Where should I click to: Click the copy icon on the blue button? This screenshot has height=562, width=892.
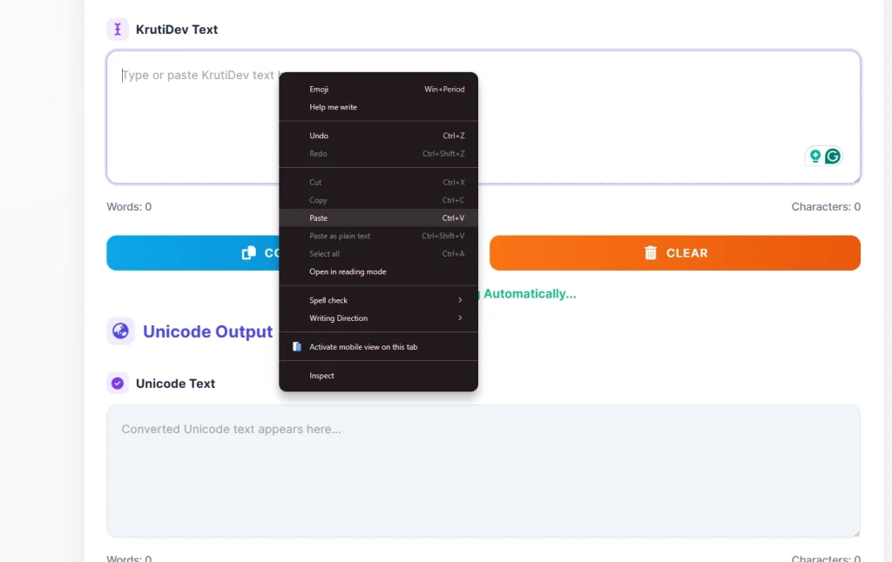click(249, 253)
